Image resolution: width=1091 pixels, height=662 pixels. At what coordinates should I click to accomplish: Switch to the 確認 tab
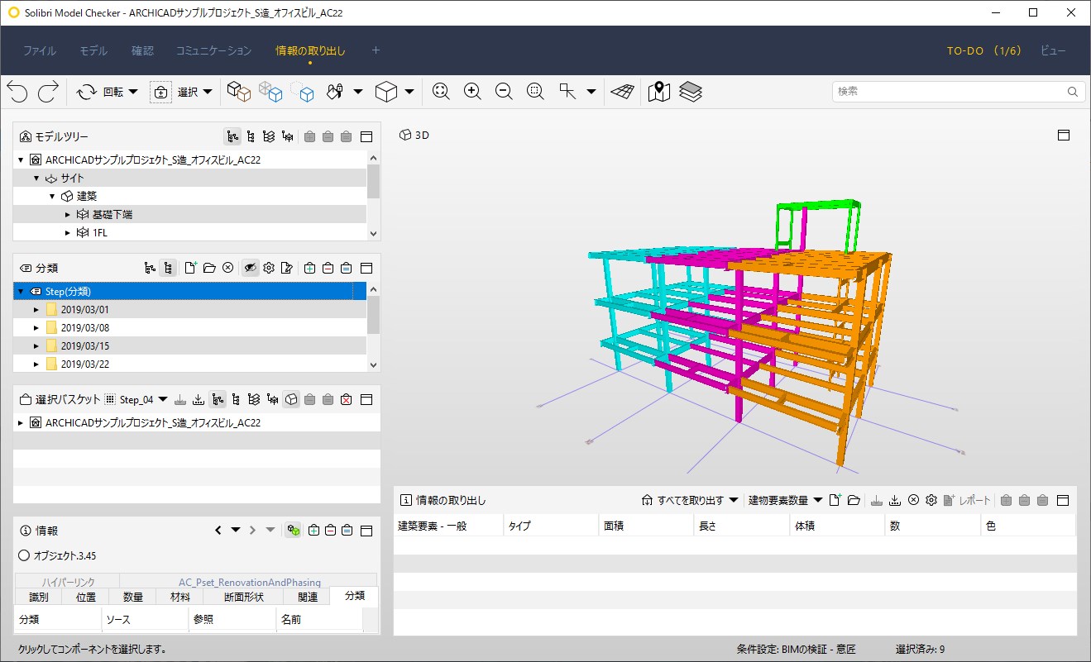tap(142, 50)
